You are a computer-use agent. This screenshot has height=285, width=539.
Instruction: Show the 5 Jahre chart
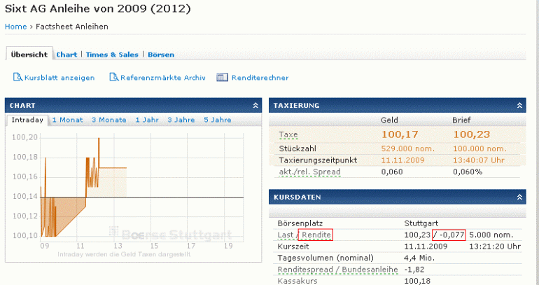click(x=218, y=120)
